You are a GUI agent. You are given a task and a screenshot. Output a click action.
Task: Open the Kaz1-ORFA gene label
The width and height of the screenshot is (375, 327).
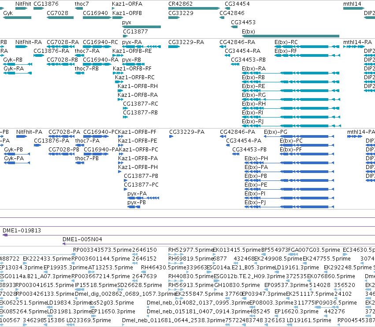127,4
